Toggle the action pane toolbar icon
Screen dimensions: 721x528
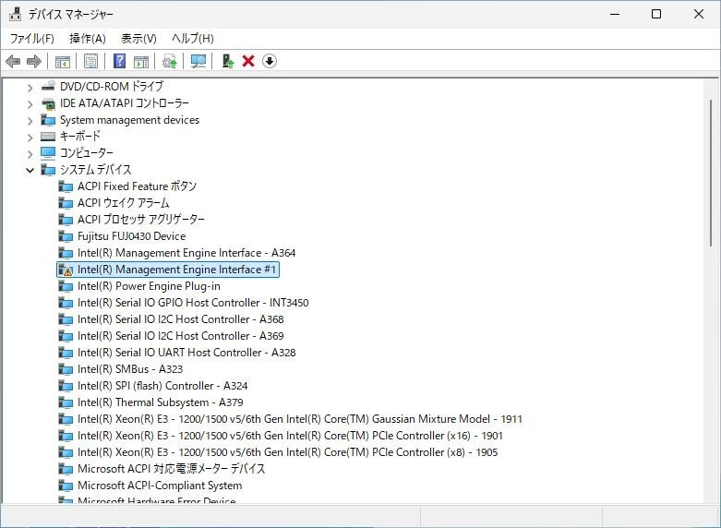(141, 61)
